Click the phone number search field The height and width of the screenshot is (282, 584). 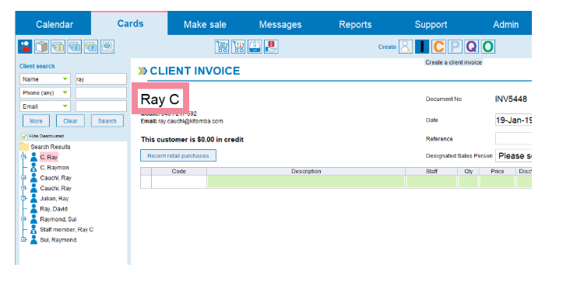(101, 93)
